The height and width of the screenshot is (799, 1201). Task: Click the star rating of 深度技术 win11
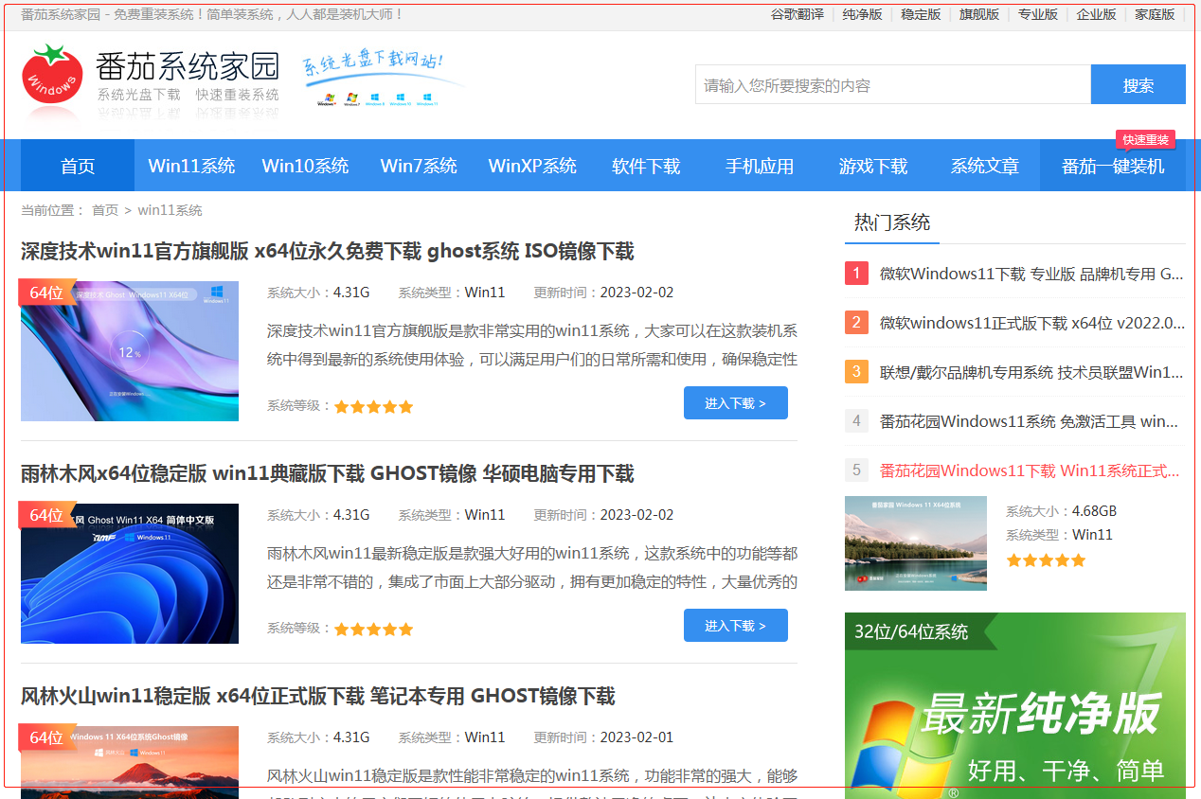373,407
